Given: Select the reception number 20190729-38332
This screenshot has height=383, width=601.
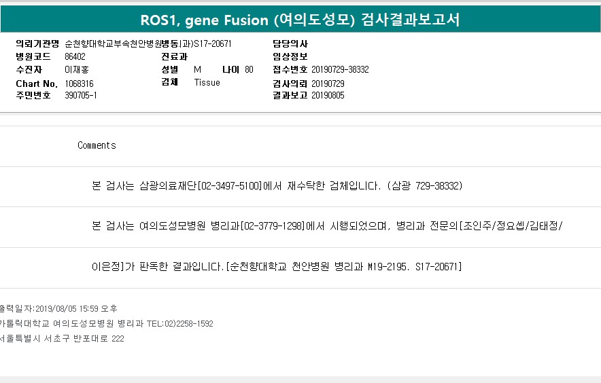Looking at the screenshot, I should click(x=340, y=69).
